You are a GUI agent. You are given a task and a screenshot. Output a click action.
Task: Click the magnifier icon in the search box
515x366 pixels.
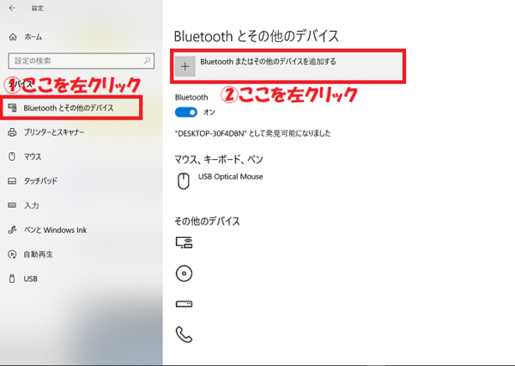pos(147,61)
